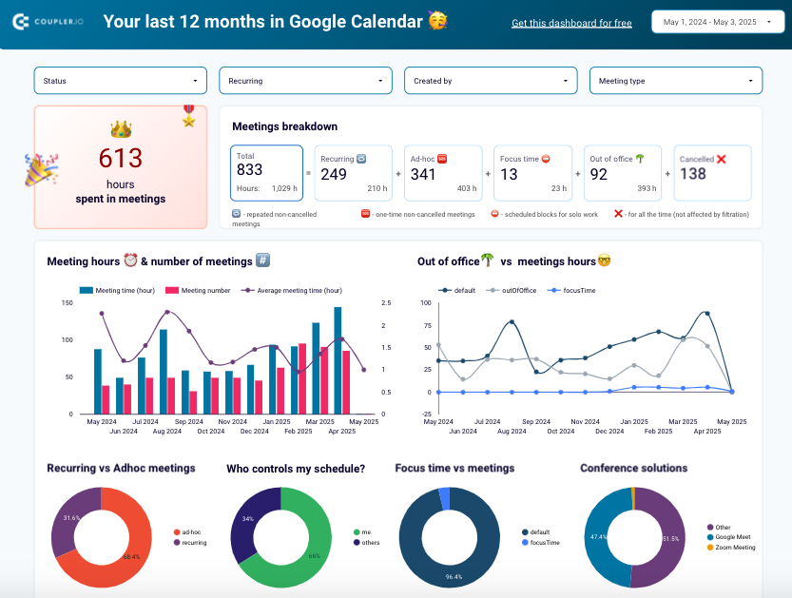
Task: Select the Focus time 13 card
Action: pos(532,173)
